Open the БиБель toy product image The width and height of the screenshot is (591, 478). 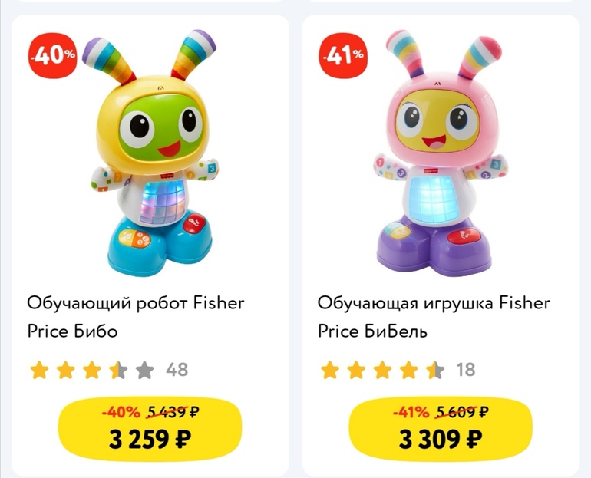[441, 153]
